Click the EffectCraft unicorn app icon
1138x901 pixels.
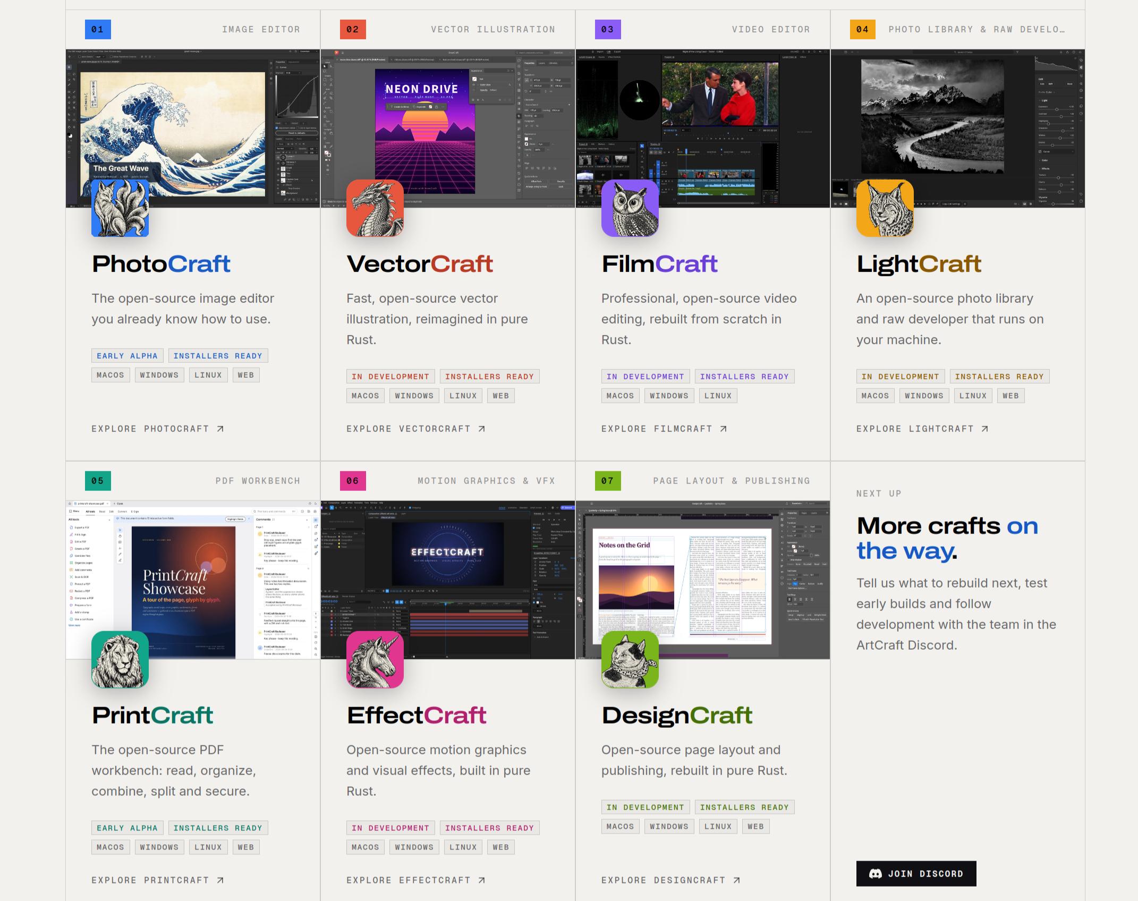coord(375,659)
